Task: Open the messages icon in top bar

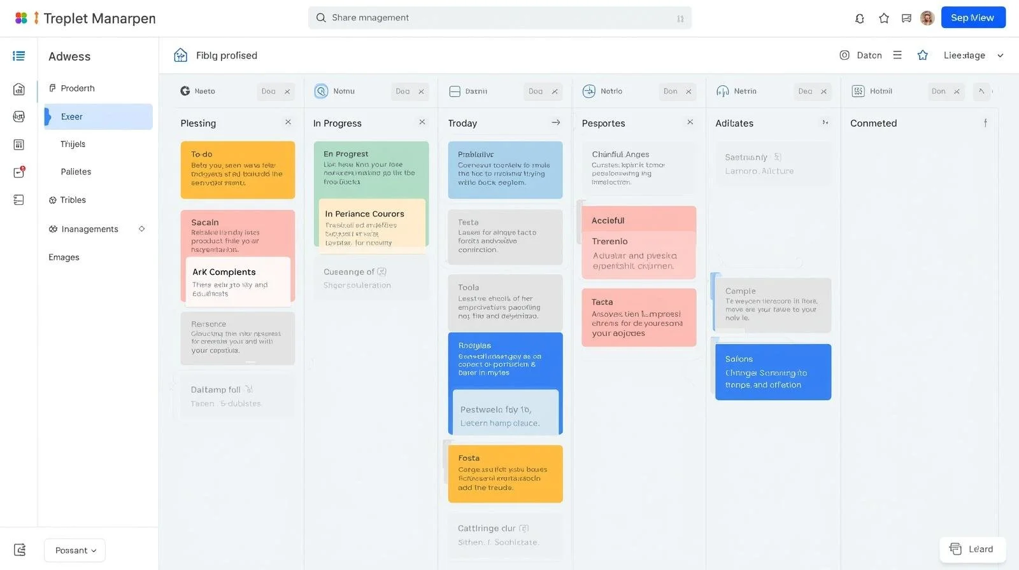Action: 906,18
